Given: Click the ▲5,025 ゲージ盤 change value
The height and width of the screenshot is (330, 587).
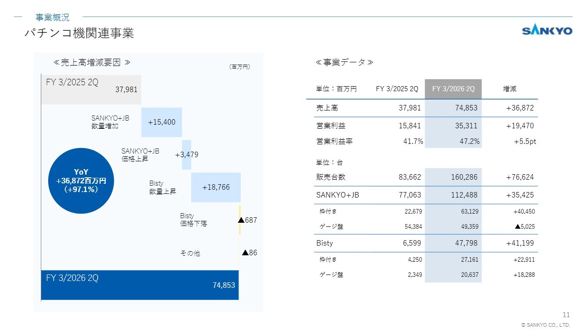Looking at the screenshot, I should click(525, 226).
